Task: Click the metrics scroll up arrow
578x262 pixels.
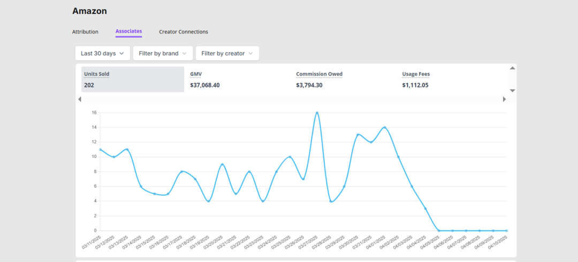Action: [512, 68]
